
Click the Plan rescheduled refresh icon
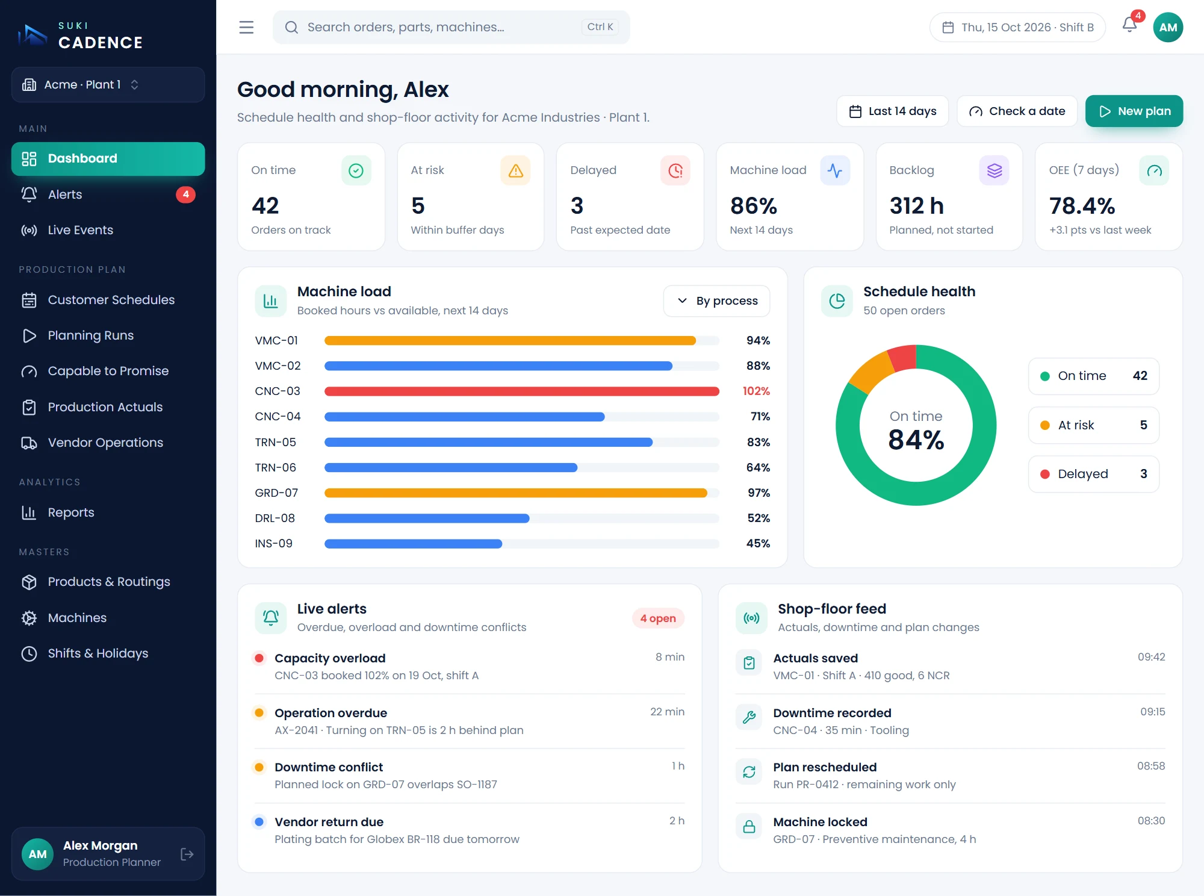click(749, 772)
